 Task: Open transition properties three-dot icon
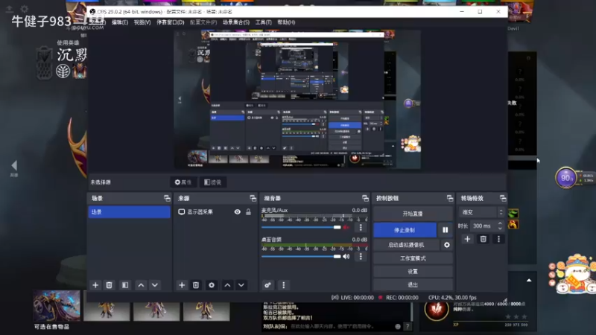(x=498, y=239)
